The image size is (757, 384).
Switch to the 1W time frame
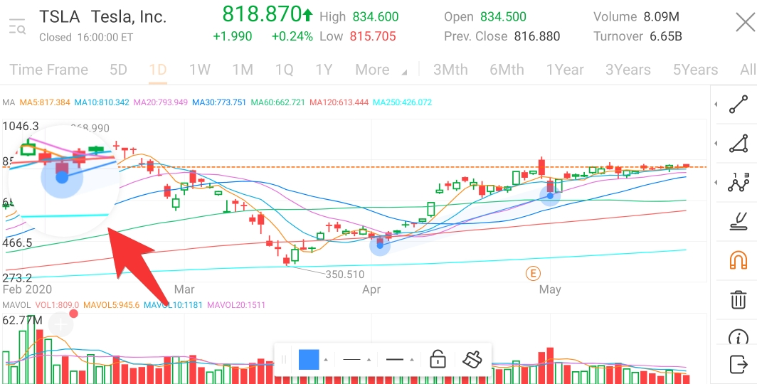(199, 70)
